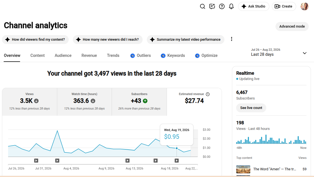
Task: Open the three-dot more suggestions menu
Action: 231,39
